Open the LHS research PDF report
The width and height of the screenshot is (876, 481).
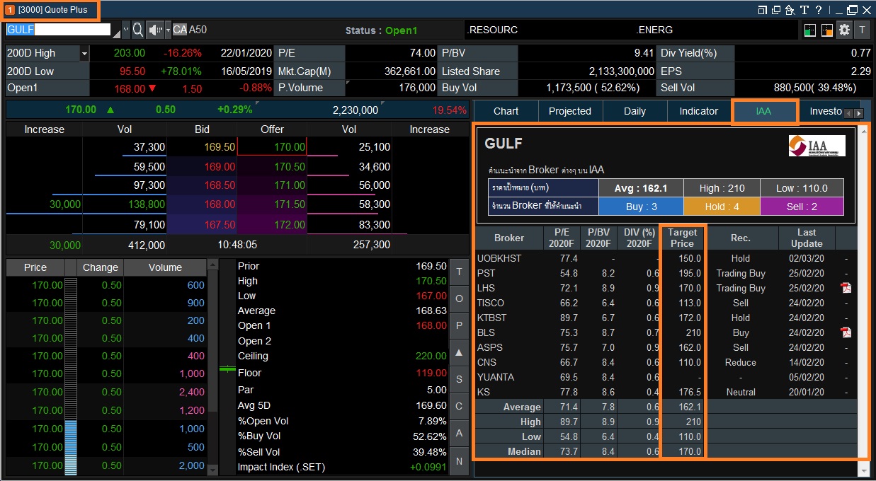pyautogui.click(x=846, y=288)
